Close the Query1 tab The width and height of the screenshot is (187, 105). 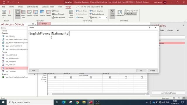pos(49,24)
